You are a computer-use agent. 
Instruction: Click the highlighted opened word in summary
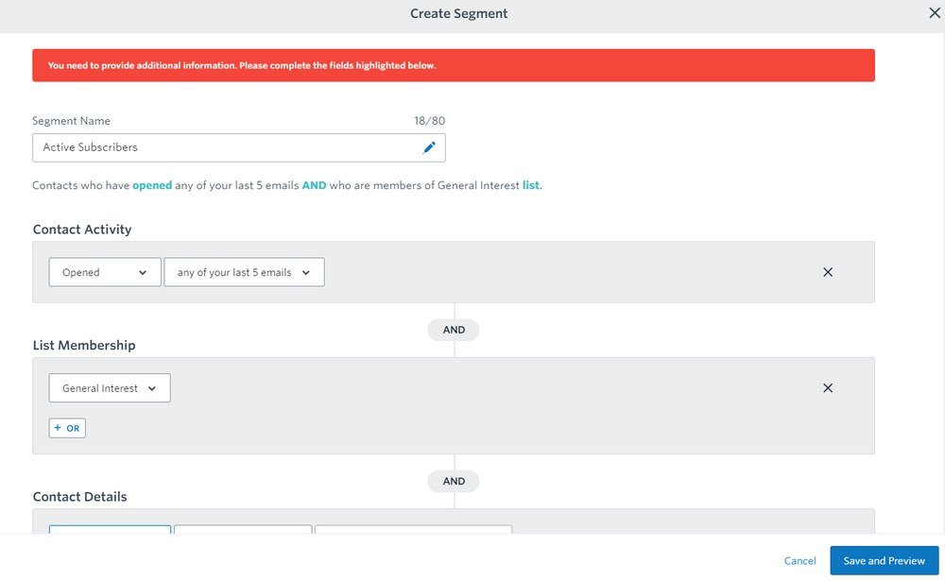tap(152, 185)
